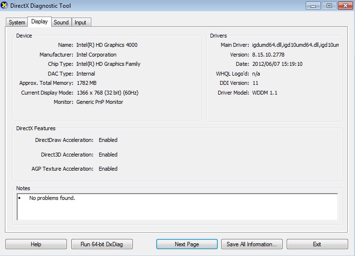Click the device name 'Intel(R) HD Graphics 4000'

(107, 45)
